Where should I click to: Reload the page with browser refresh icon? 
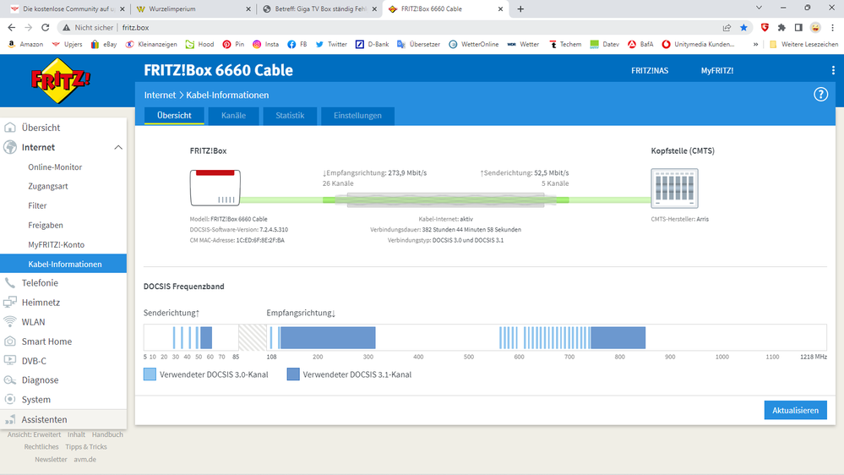click(x=46, y=27)
